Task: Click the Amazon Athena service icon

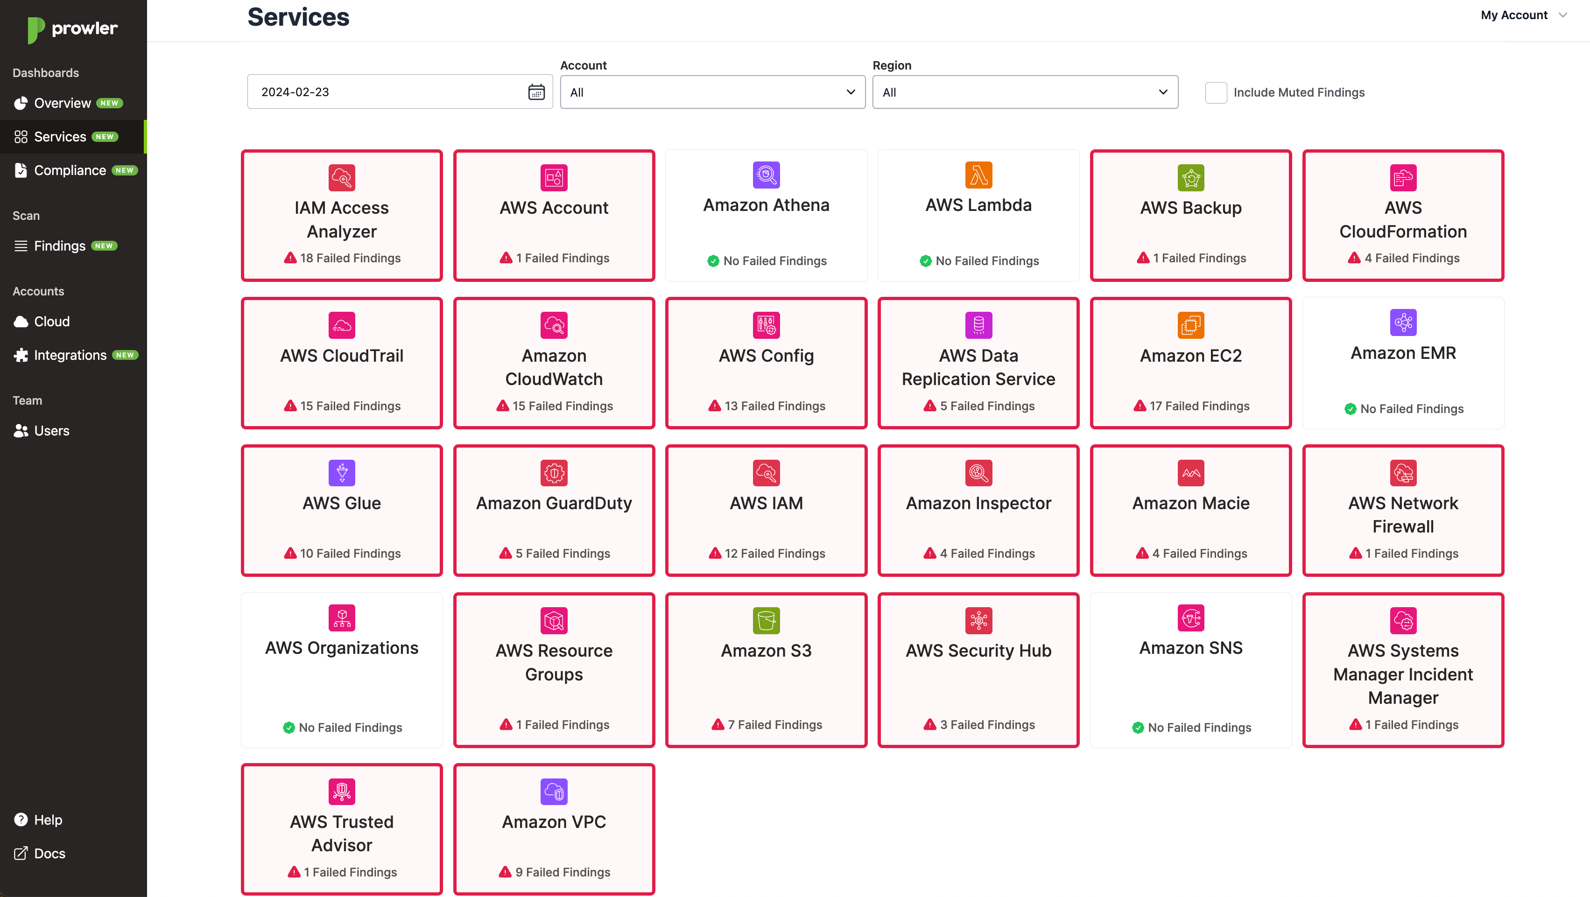Action: point(766,175)
